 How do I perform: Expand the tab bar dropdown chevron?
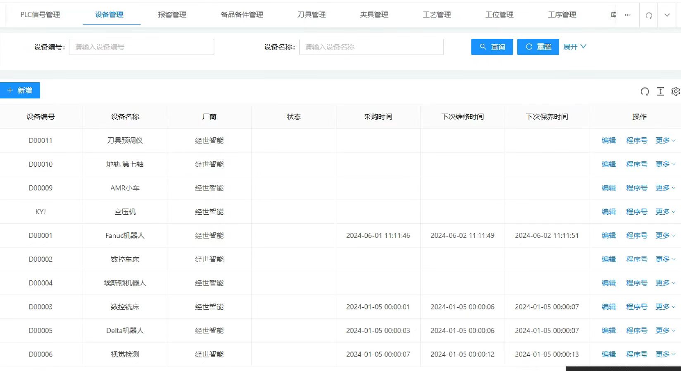click(x=667, y=15)
